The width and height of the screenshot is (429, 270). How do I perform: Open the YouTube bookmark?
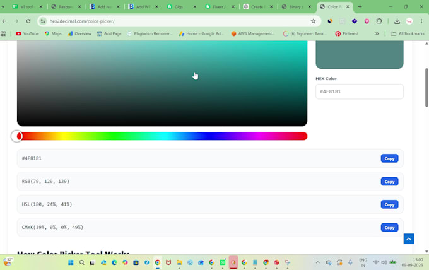pos(27,33)
